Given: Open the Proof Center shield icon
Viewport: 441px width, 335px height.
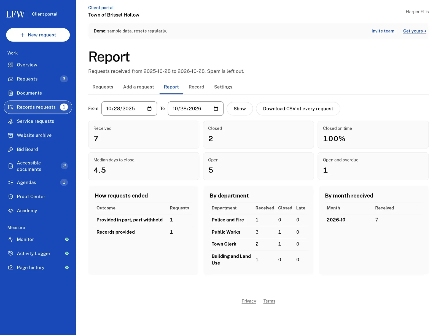Looking at the screenshot, I should (x=11, y=196).
